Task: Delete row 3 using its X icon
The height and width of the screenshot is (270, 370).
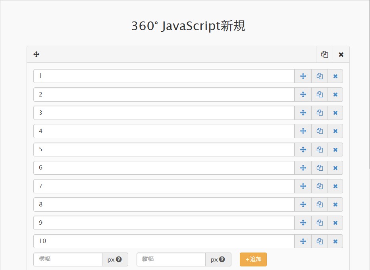Action: tap(335, 113)
